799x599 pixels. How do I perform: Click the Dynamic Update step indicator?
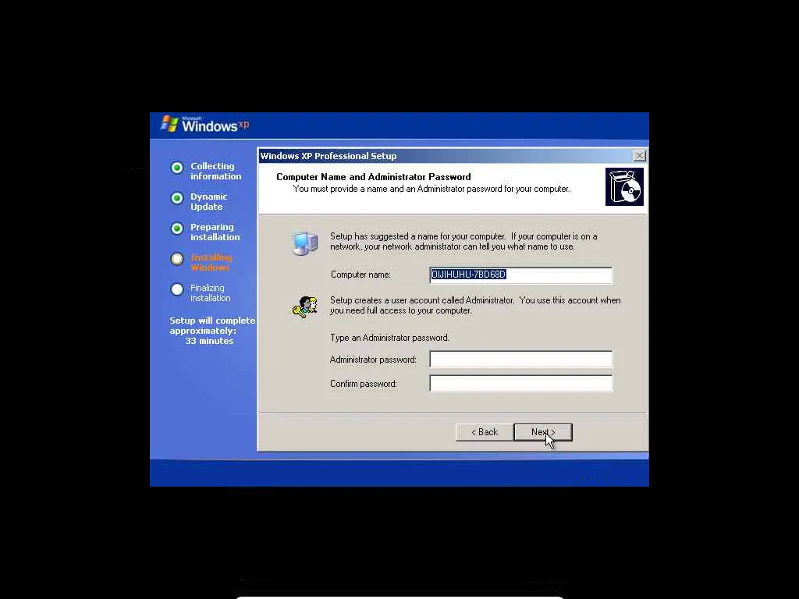177,198
